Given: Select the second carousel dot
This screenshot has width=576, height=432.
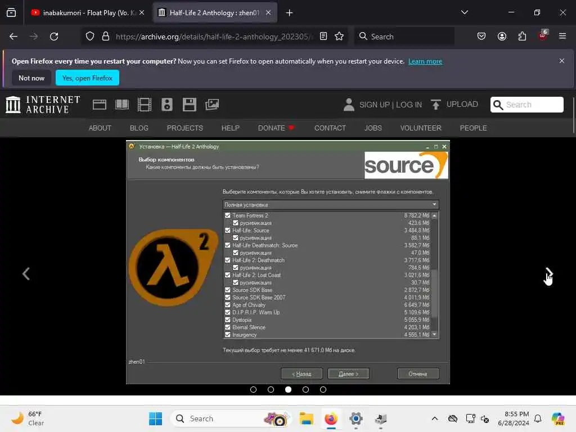Looking at the screenshot, I should pyautogui.click(x=271, y=389).
